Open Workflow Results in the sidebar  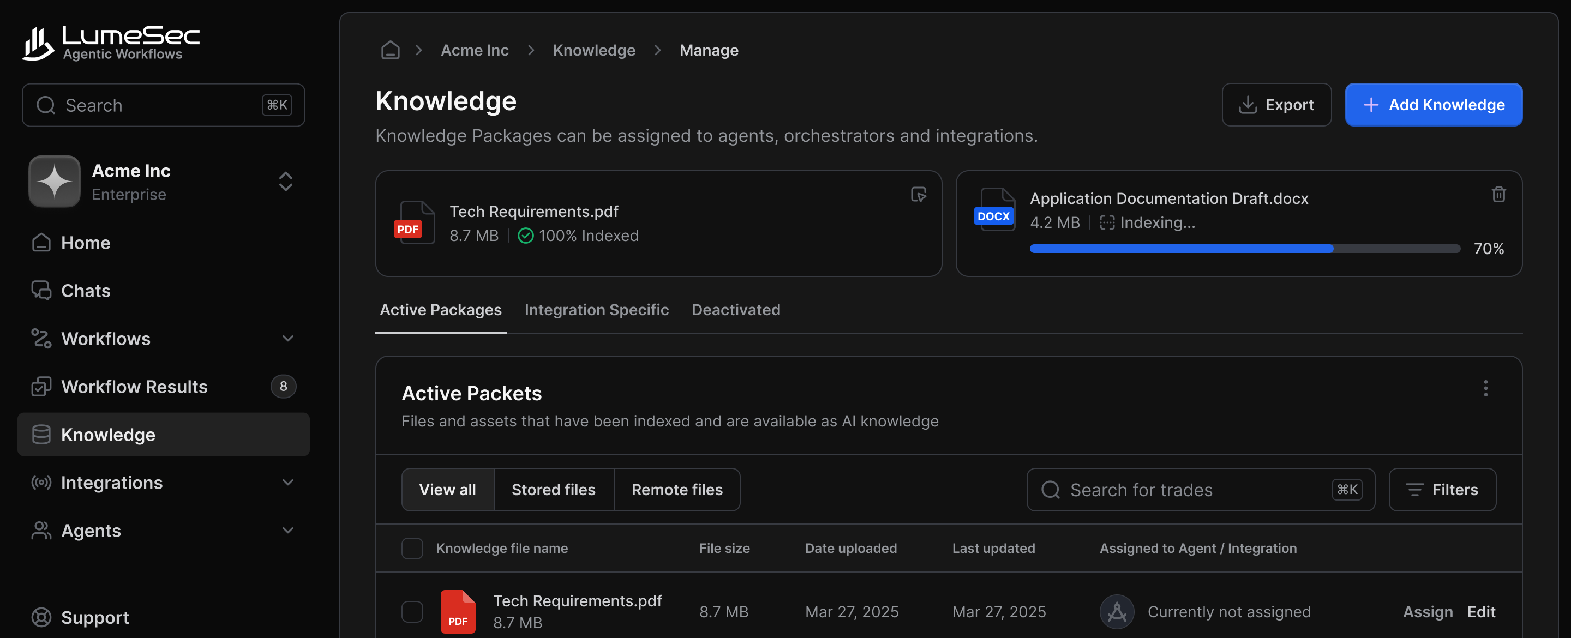tap(164, 386)
